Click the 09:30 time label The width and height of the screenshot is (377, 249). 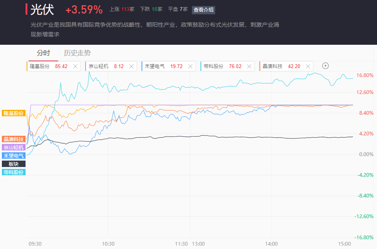point(35,244)
